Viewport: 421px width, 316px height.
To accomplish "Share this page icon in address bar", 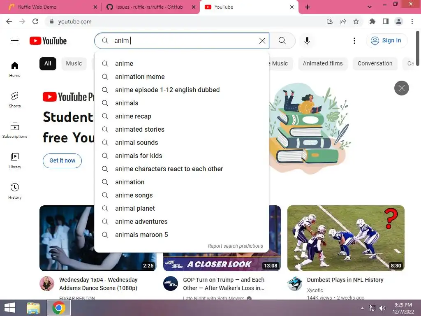I will coord(343,21).
